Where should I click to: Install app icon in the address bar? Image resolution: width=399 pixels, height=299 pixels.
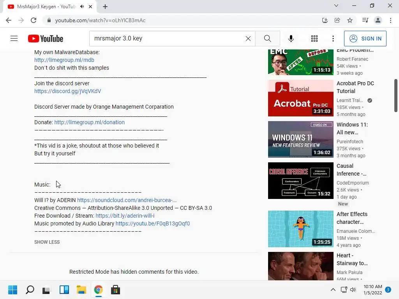click(x=325, y=20)
